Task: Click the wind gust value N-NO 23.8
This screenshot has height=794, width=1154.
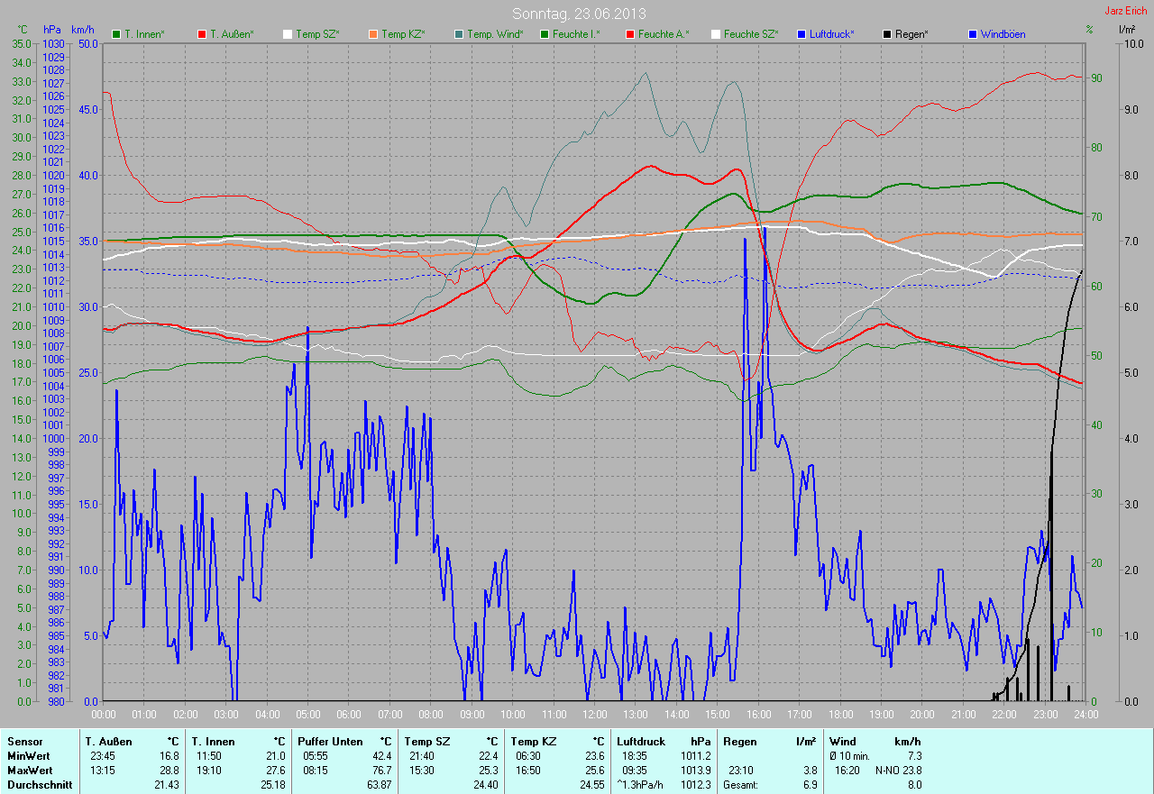Action: 898,771
